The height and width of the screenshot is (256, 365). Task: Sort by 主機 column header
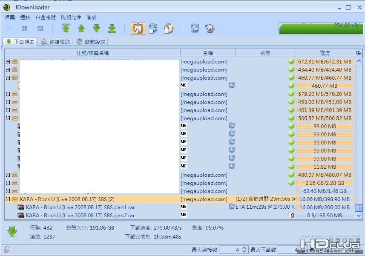coord(208,53)
